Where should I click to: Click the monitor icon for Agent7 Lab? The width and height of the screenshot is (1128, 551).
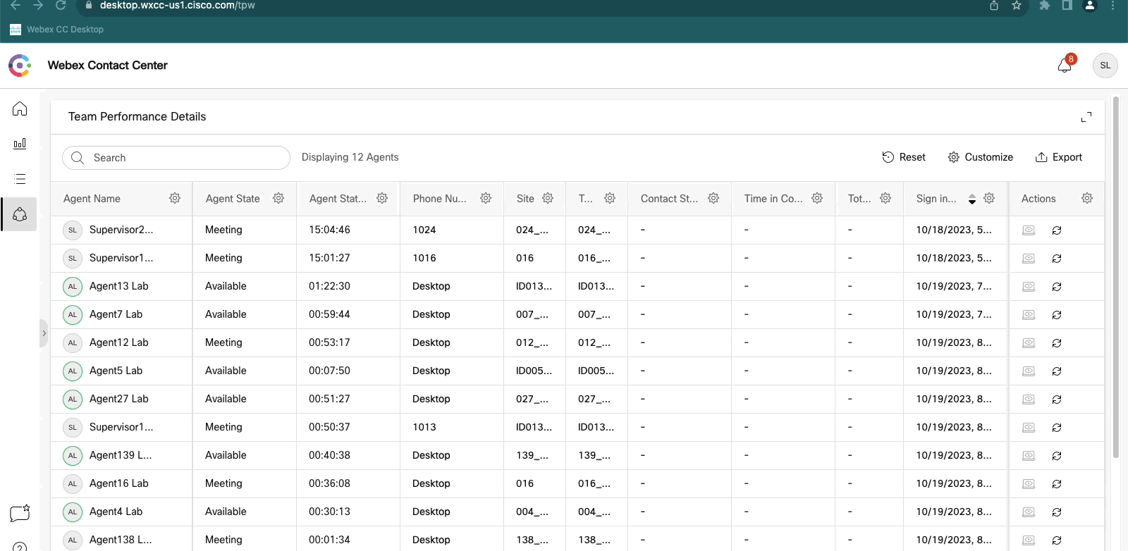point(1029,315)
